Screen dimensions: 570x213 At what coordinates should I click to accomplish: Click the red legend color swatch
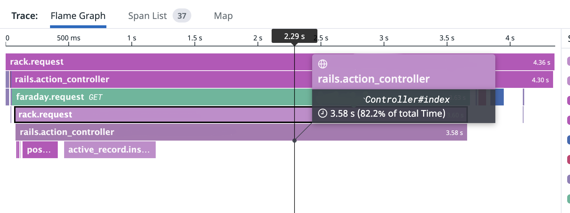(x=568, y=160)
